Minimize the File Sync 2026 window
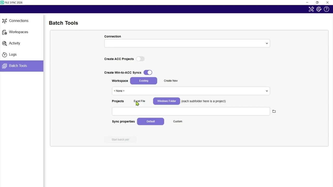The width and height of the screenshot is (333, 187). [x=307, y=2]
